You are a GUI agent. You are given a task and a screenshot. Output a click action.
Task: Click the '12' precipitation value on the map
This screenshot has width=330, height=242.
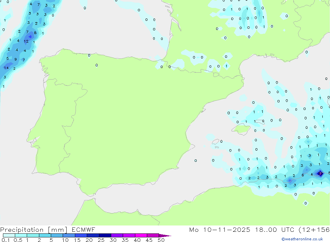26,41
